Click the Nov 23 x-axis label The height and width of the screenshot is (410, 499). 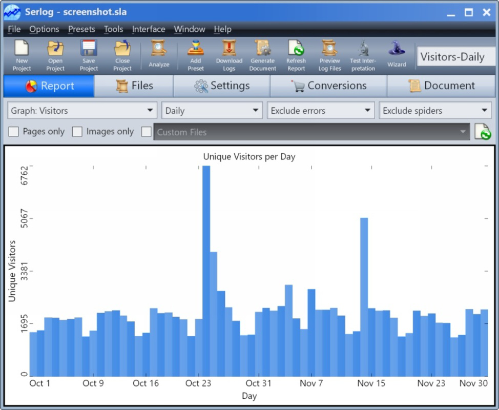coord(431,383)
